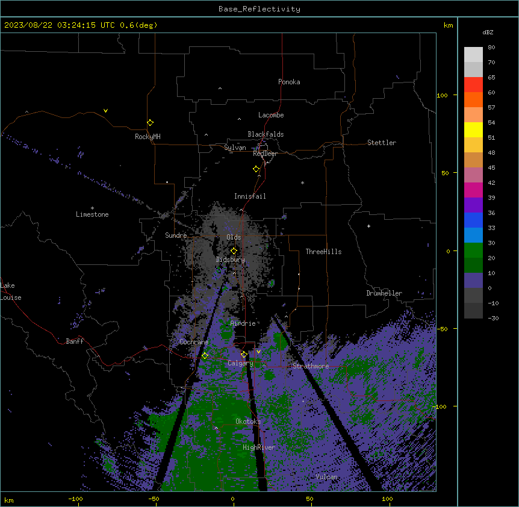Select the Stettler label
519x507 pixels.
click(x=382, y=143)
